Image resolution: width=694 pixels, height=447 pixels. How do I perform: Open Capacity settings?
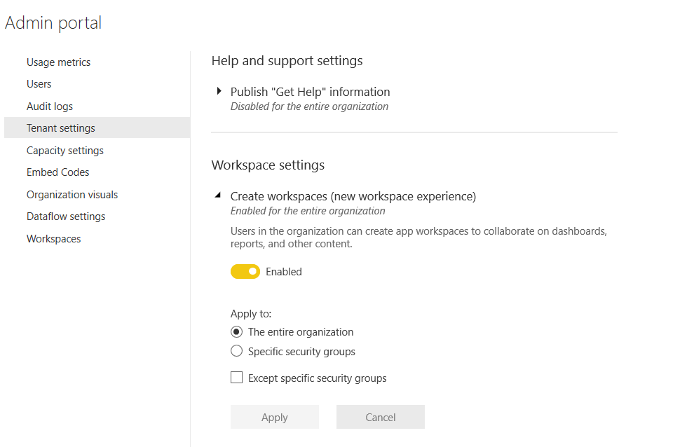pos(65,151)
